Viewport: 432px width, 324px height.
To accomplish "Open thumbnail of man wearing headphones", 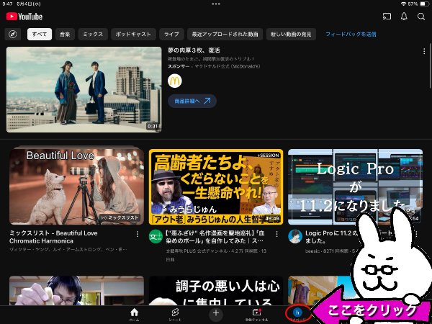I will pos(76,291).
